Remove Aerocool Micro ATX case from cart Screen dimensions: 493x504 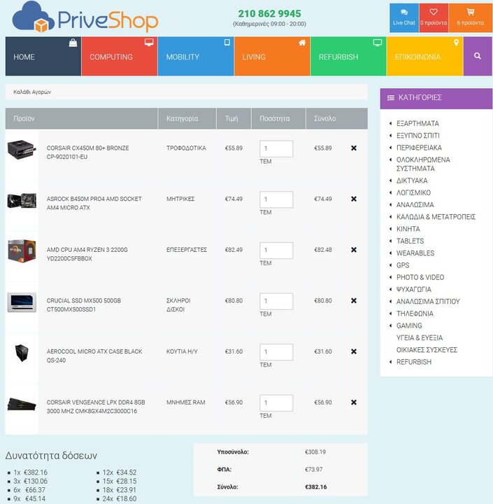pos(354,351)
